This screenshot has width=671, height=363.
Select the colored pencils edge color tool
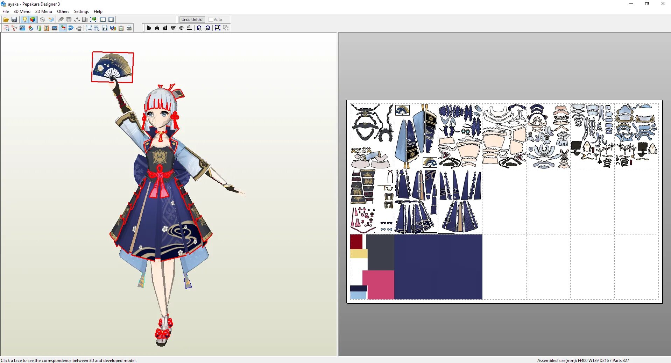point(30,28)
